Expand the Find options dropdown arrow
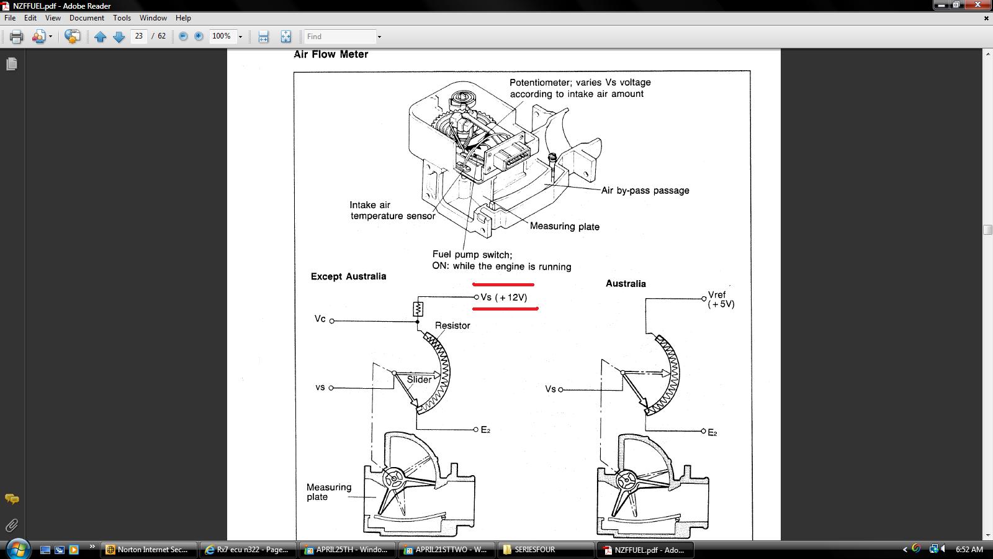 pyautogui.click(x=379, y=37)
